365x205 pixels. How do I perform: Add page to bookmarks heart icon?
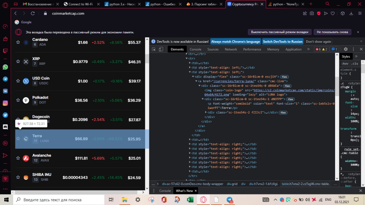coord(332,13)
